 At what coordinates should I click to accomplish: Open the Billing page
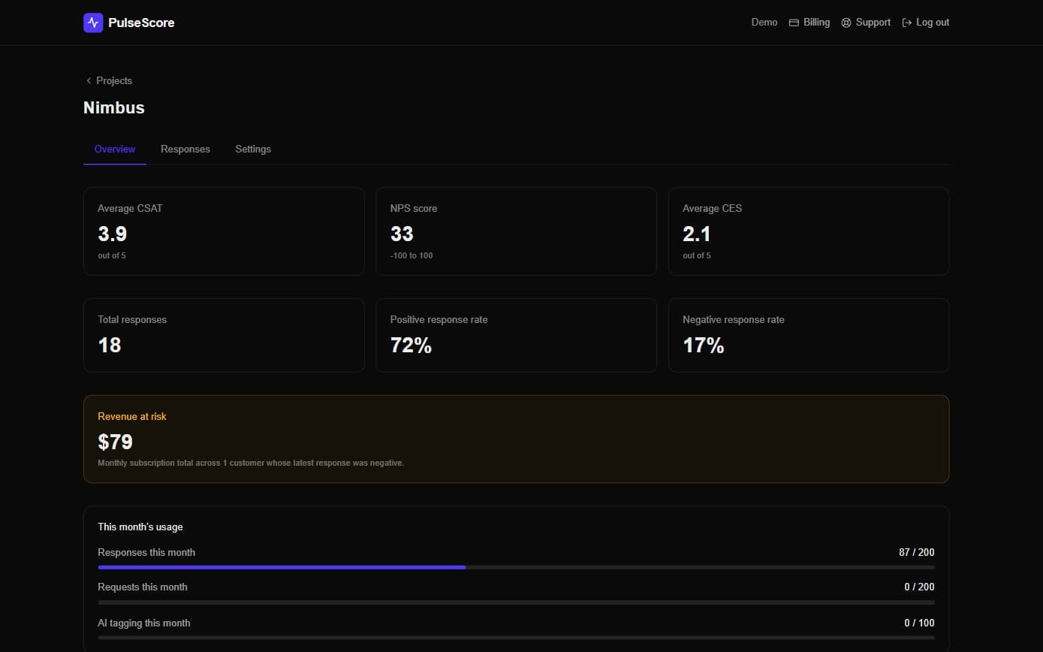click(x=809, y=23)
